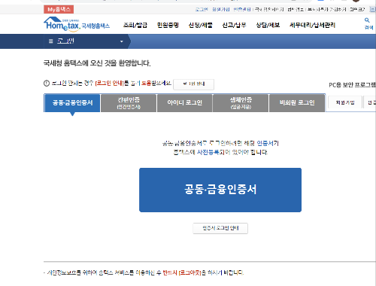Image resolution: width=376 pixels, height=286 pixels.
Task: Click the 부서사용자 가입하기 link
Action: (327, 10)
